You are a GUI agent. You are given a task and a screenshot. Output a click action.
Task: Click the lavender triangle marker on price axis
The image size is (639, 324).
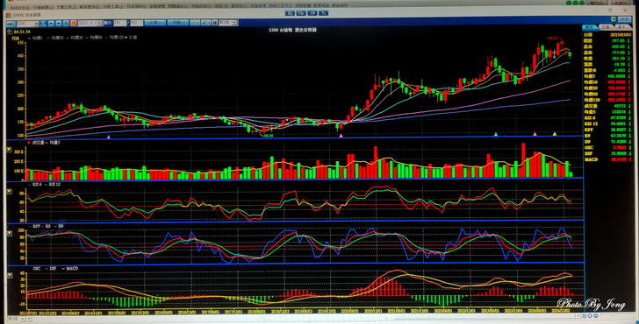(109, 137)
